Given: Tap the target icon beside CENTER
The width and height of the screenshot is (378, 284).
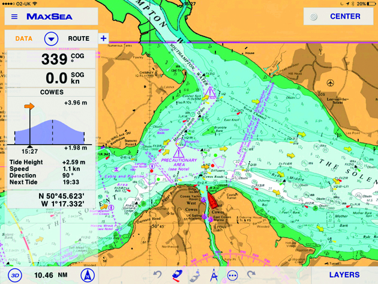Looking at the screenshot, I should [x=313, y=16].
